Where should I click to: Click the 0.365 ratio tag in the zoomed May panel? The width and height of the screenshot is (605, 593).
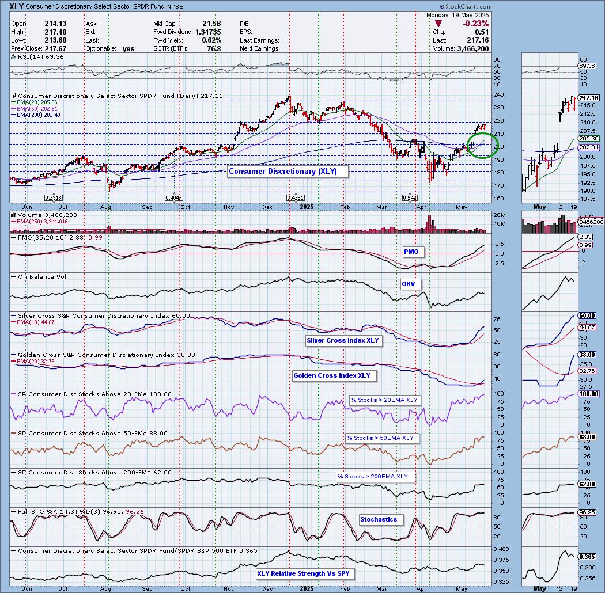point(588,557)
